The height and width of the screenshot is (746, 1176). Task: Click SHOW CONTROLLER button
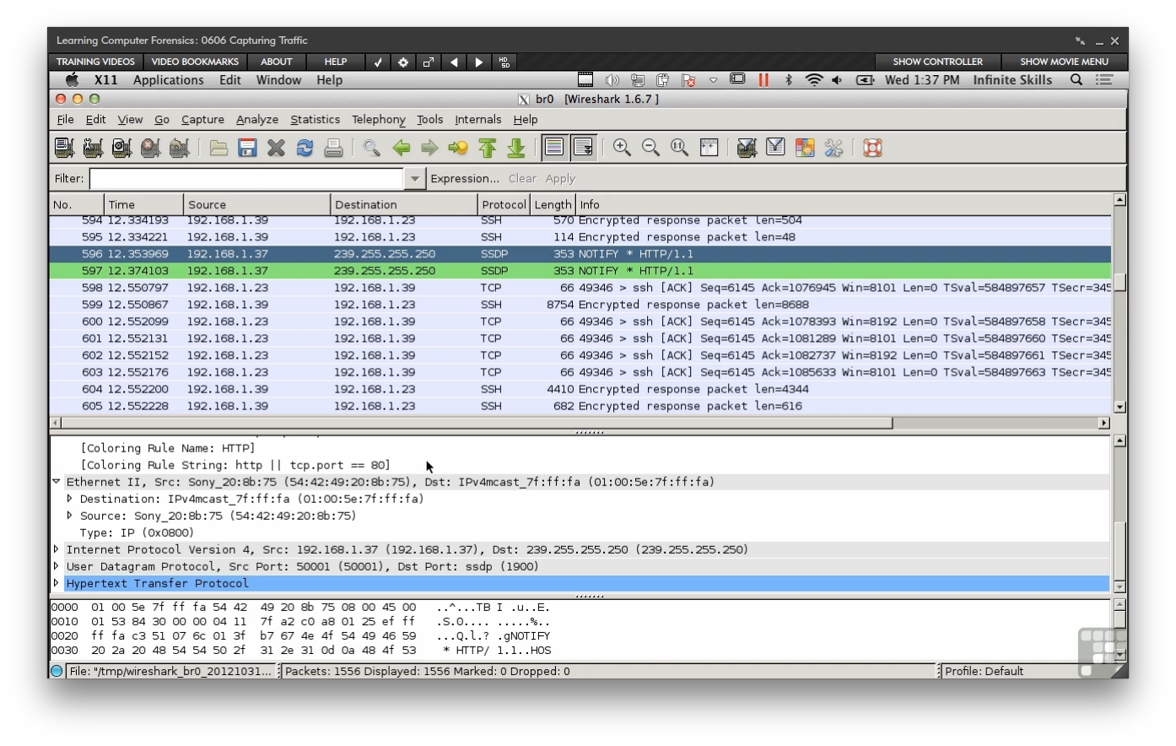(x=937, y=62)
